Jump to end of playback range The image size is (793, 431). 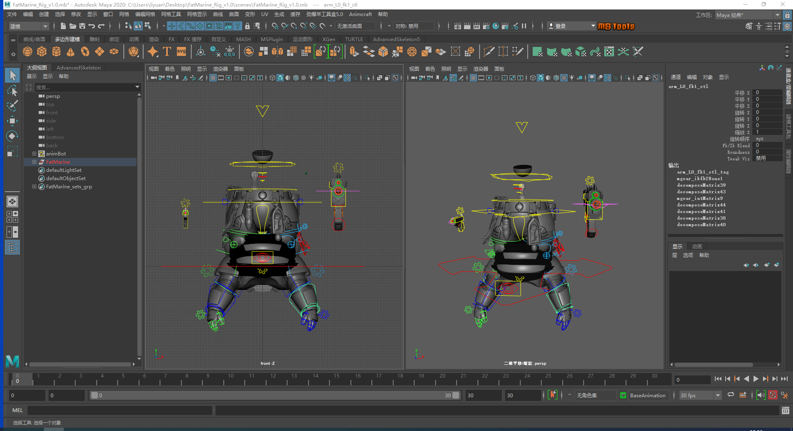pos(784,379)
